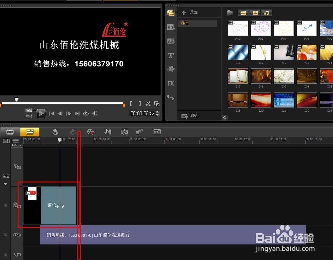
Task: Switch to Storyboard view
Action: pos(10,132)
